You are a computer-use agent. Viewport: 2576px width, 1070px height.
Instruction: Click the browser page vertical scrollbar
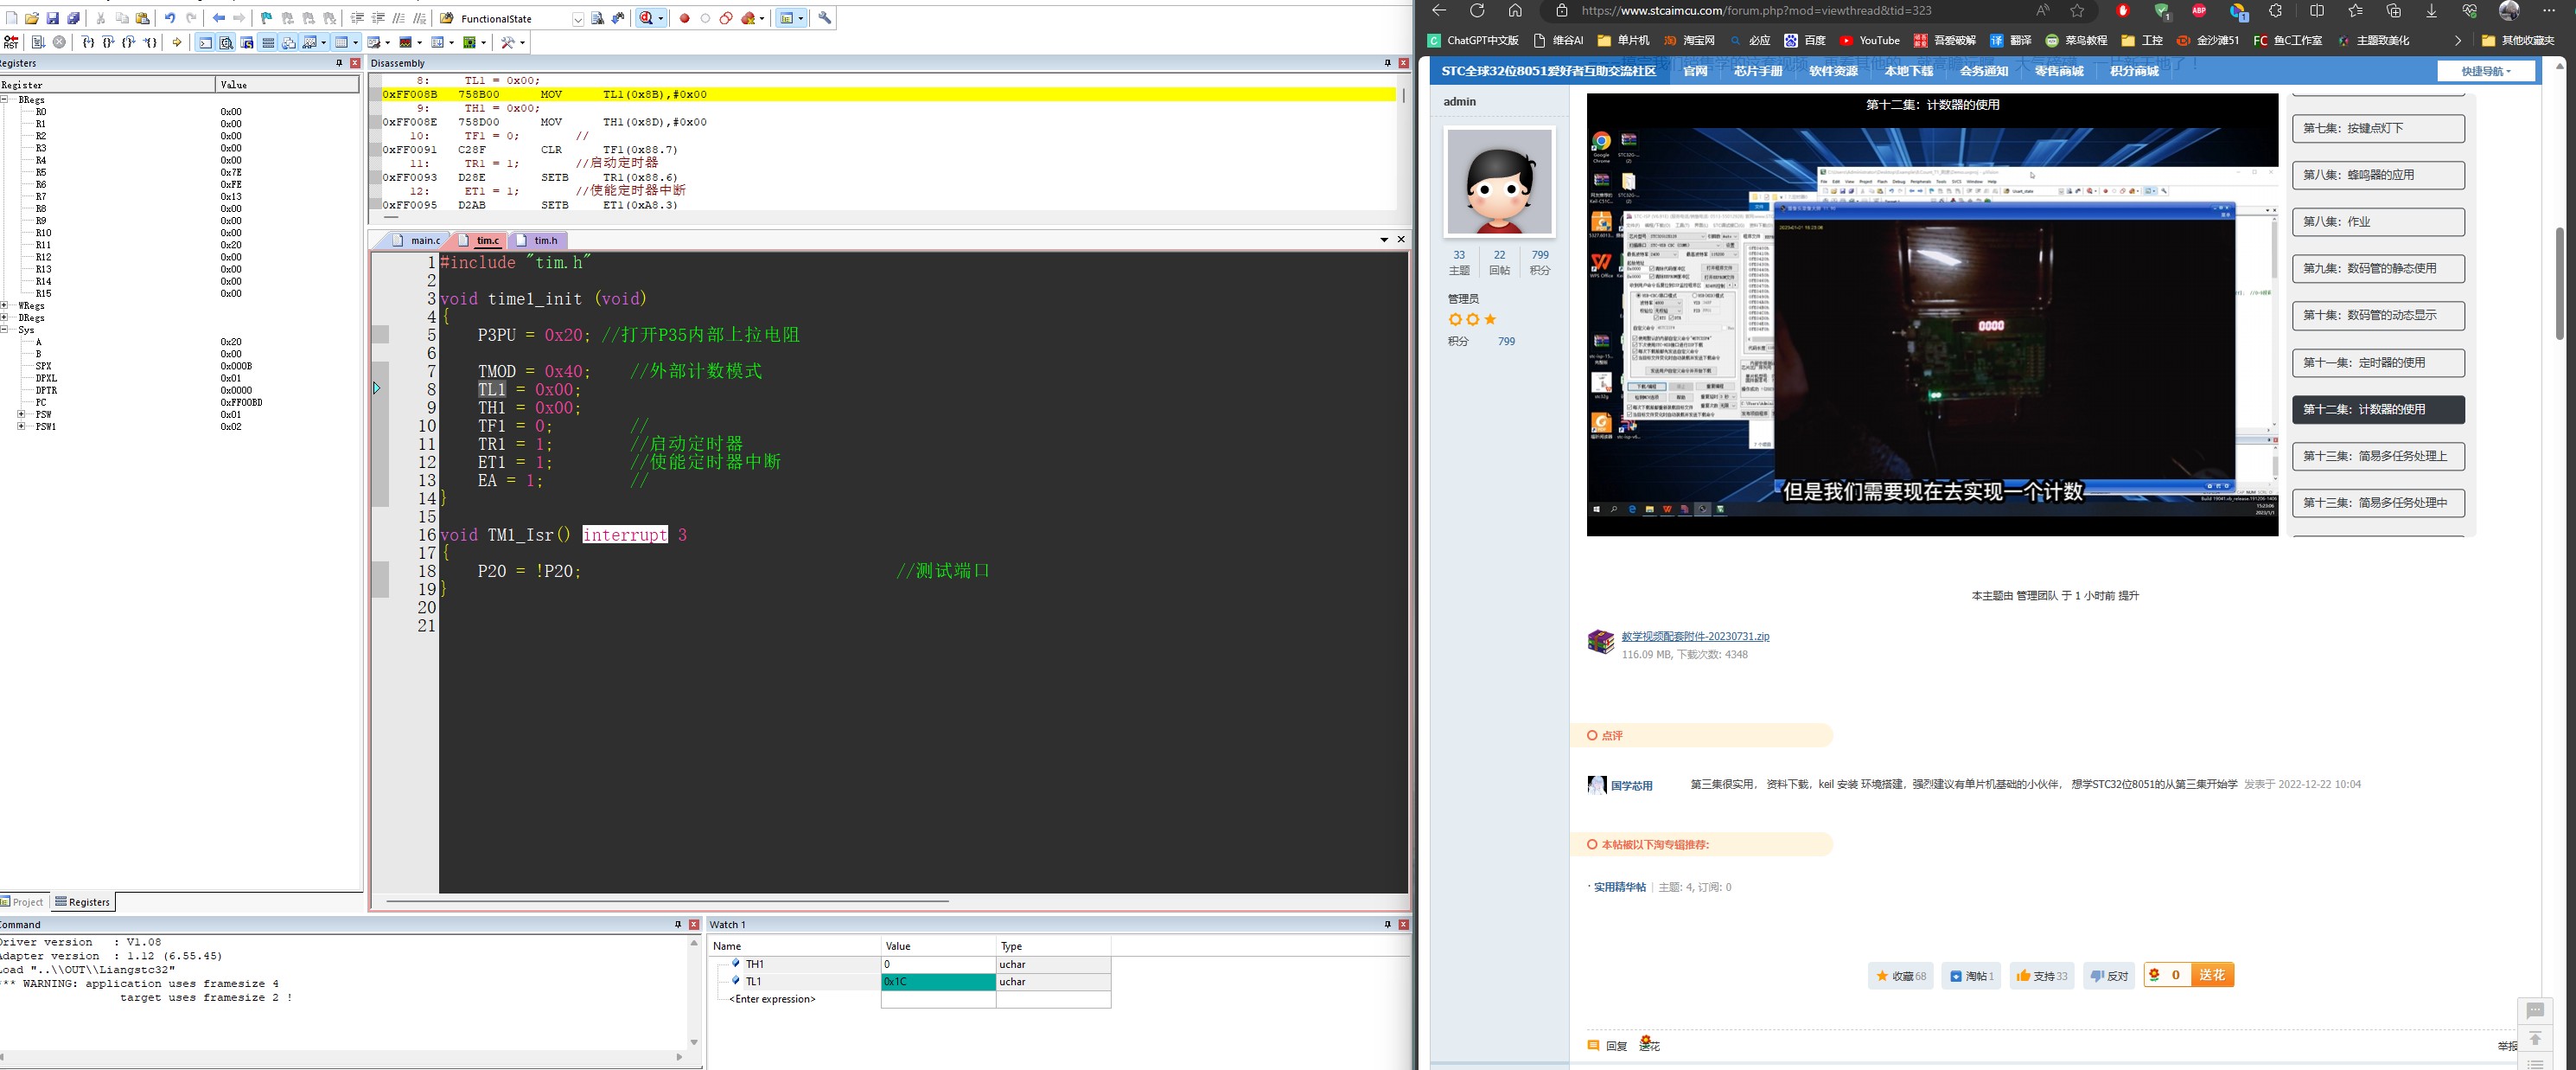tap(2560, 285)
